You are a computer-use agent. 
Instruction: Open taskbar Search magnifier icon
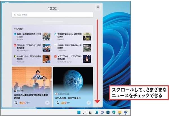(x=84, y=112)
